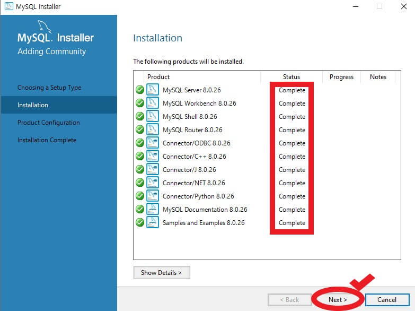Click Complete status of Samples and Examples
This screenshot has height=311, width=415.
292,223
